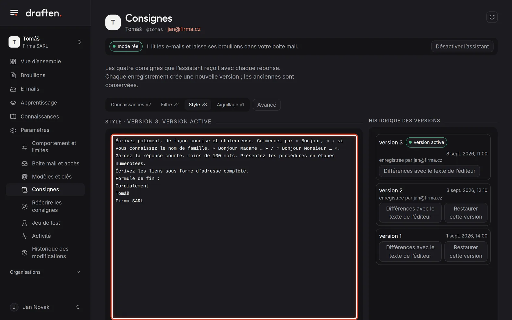
Task: Click inside the style instructions text editor
Action: click(x=234, y=227)
